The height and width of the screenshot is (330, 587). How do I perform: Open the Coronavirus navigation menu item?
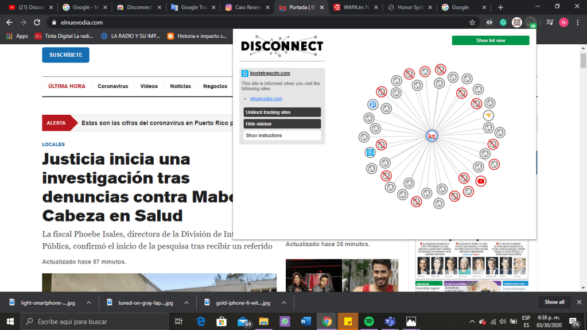click(x=112, y=86)
